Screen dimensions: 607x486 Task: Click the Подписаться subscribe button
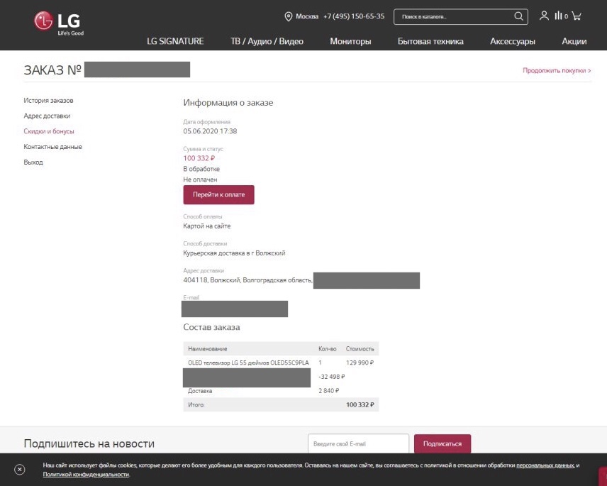[x=442, y=443]
